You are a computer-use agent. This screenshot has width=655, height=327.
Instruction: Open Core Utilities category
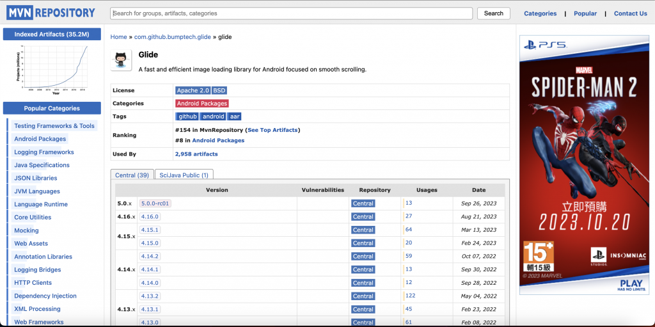point(33,218)
